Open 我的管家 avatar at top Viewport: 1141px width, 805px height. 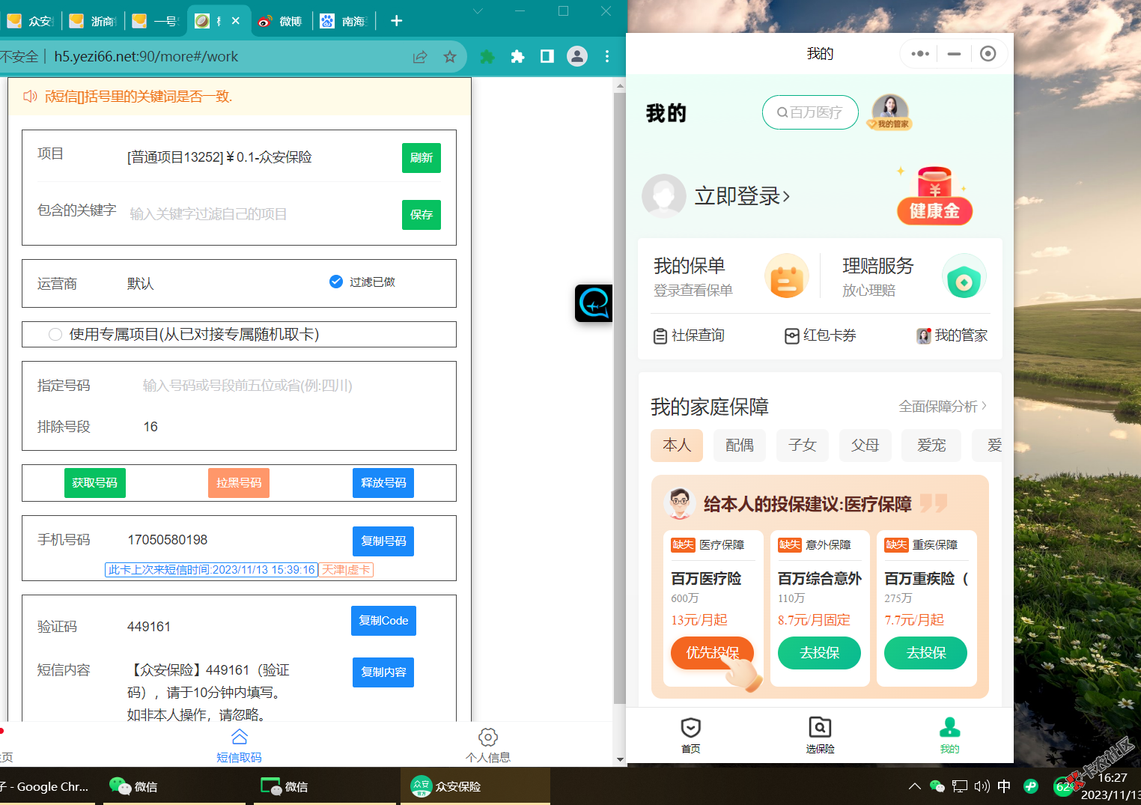pos(890,112)
